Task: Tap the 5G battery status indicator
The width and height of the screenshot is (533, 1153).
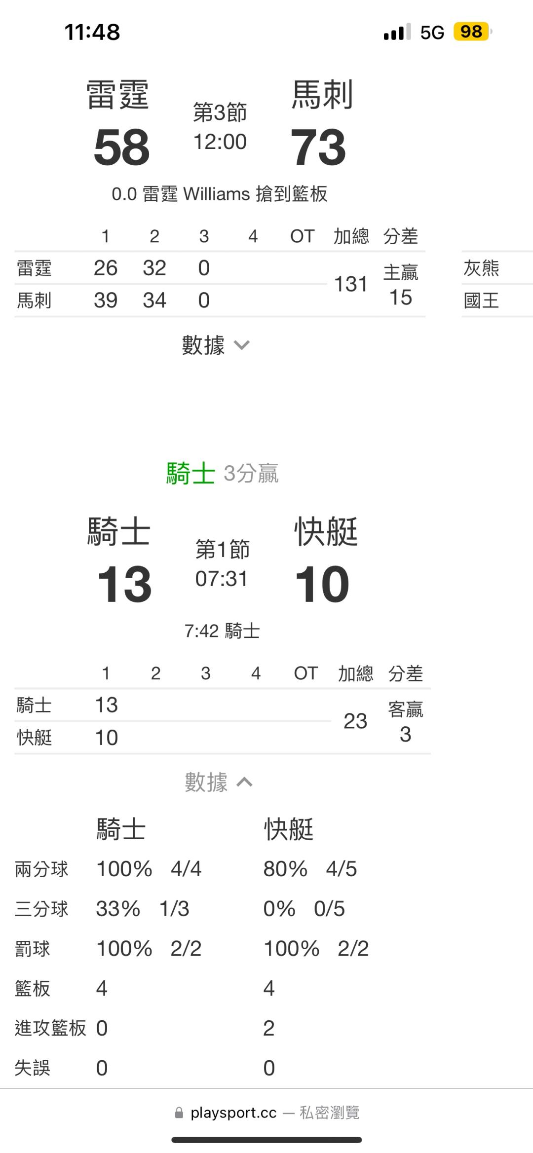Action: pos(471,32)
